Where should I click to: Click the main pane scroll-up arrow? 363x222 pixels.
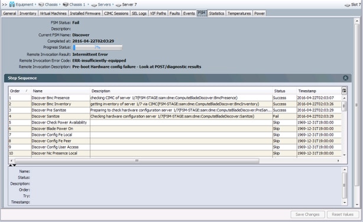[356, 21]
